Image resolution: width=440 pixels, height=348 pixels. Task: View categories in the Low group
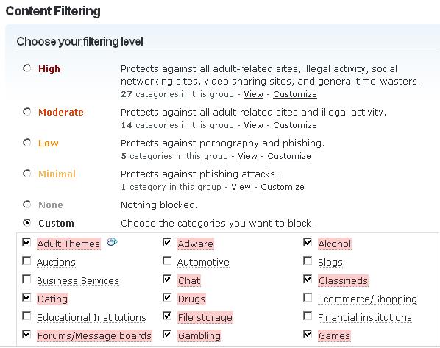[247, 156]
